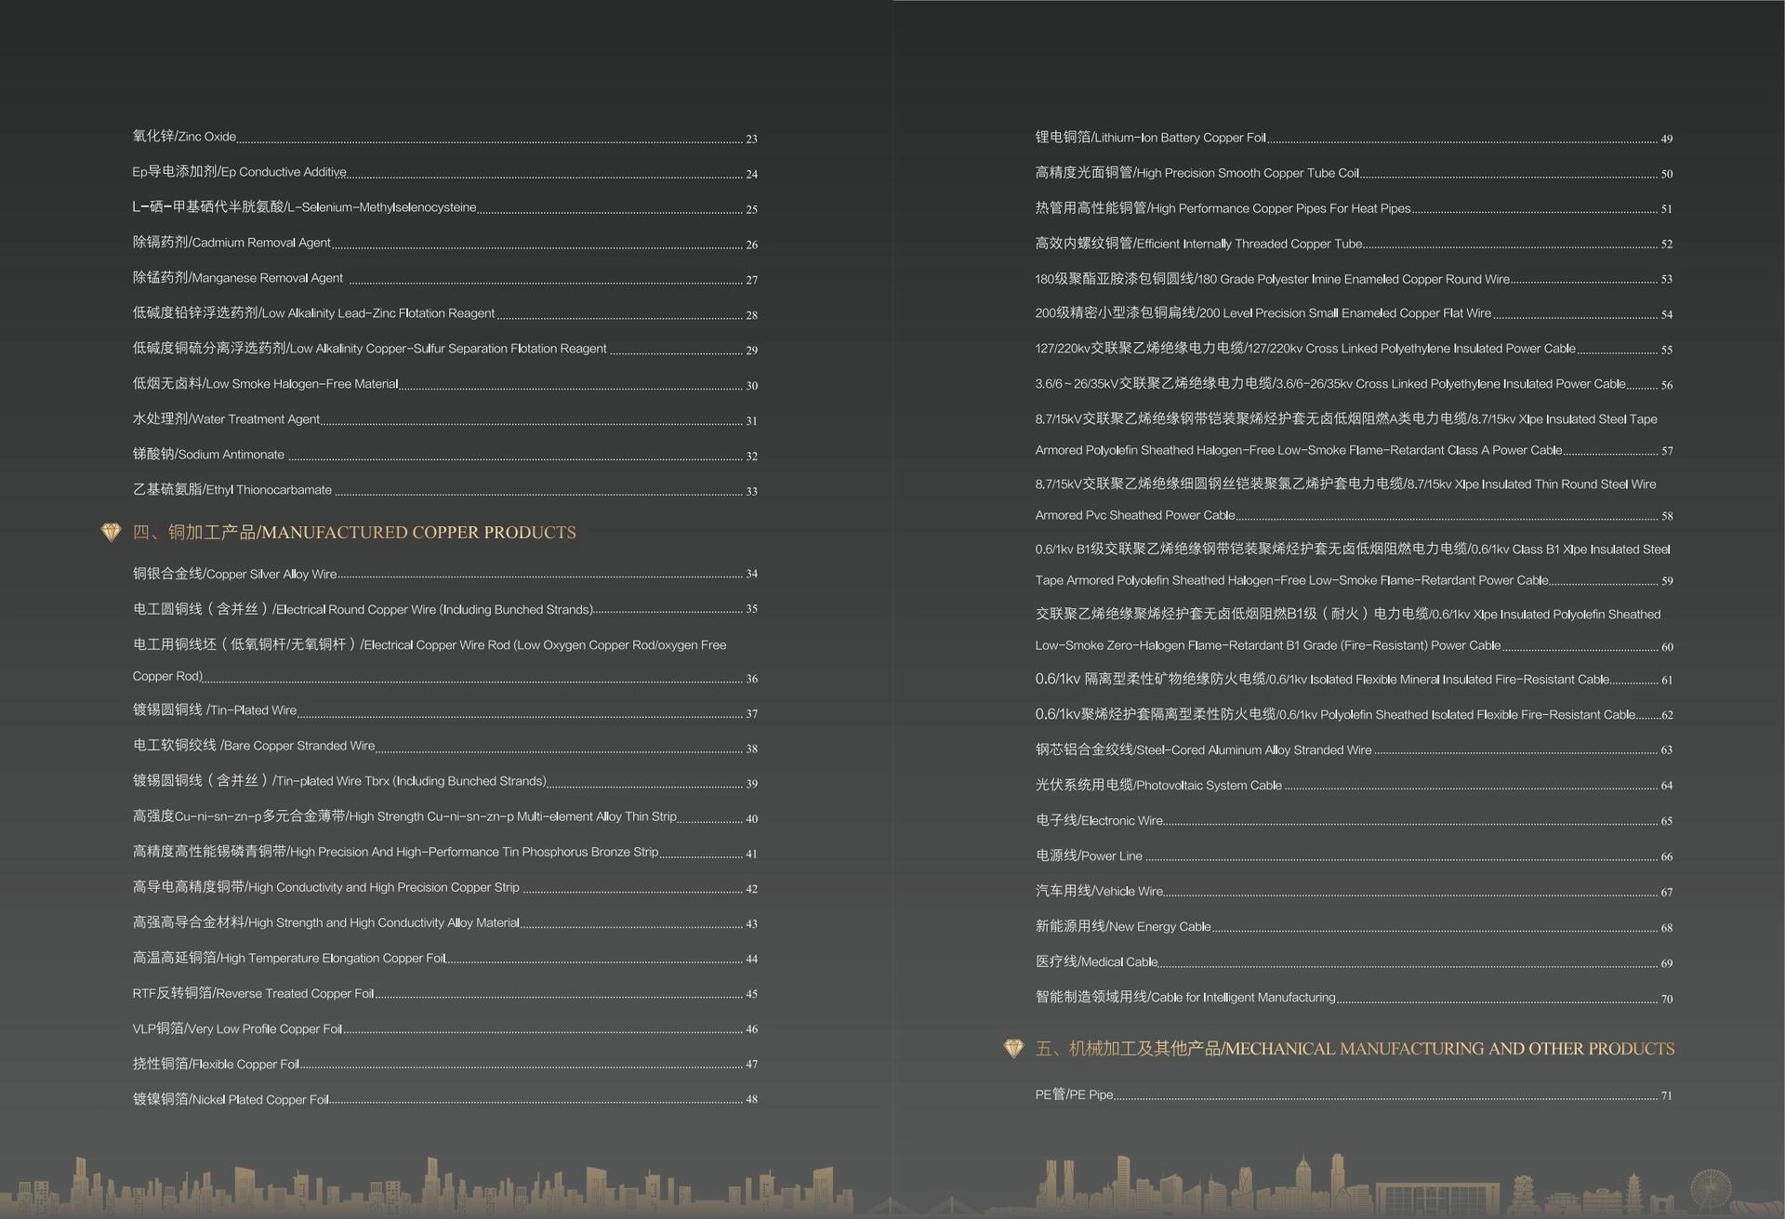Image resolution: width=1785 pixels, height=1219 pixels.
Task: Select Sodium Antimonate entry
Action: click(x=208, y=455)
